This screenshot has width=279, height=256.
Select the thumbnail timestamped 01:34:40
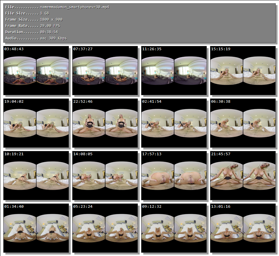coord(36,228)
